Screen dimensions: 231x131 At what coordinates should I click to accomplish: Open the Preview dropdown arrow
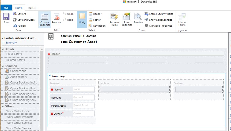tap(138, 25)
